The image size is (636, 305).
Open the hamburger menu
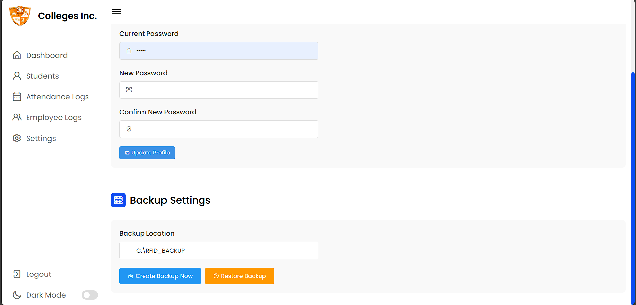click(x=116, y=11)
